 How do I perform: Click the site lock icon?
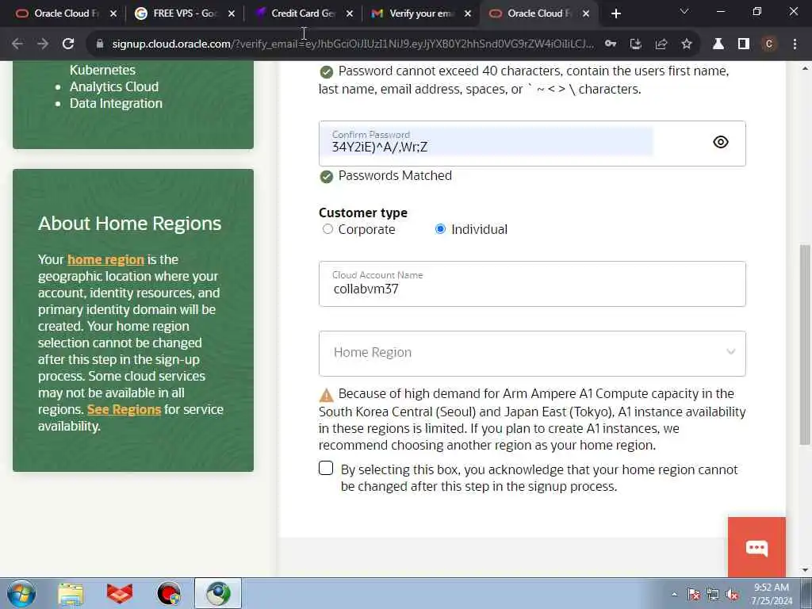pos(100,44)
